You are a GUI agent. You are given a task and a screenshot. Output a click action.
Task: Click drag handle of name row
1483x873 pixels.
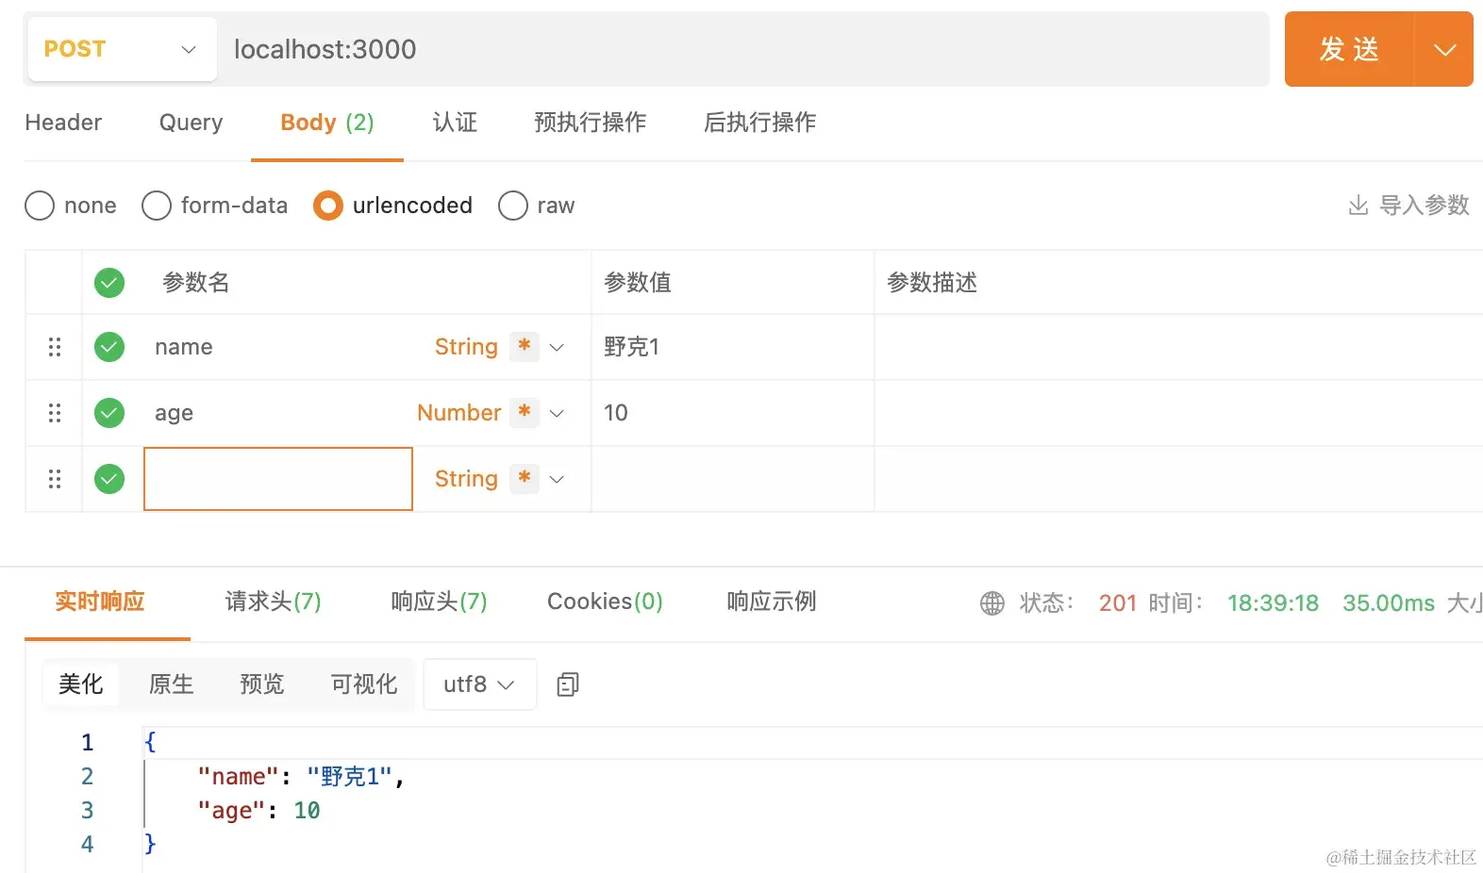coord(55,347)
